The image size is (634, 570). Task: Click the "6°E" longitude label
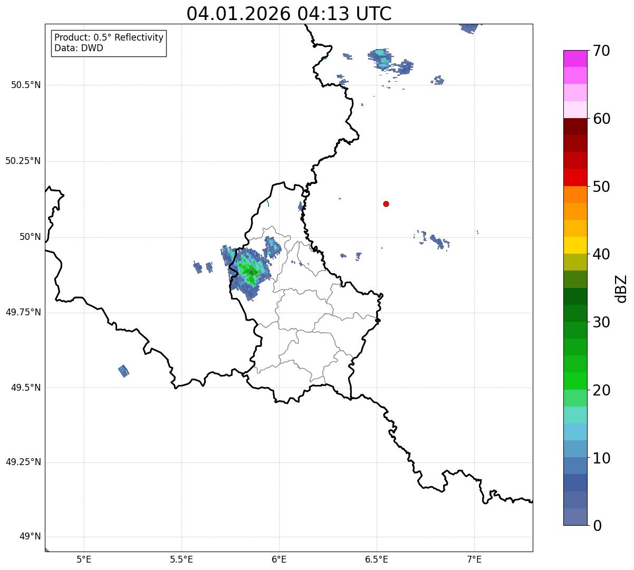coord(279,559)
